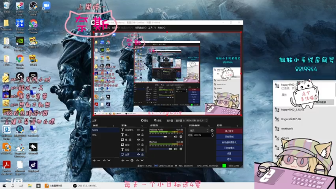Open GeForce Experience desktop shortcut
Image resolution: width=336 pixels, height=189 pixels.
(20, 44)
